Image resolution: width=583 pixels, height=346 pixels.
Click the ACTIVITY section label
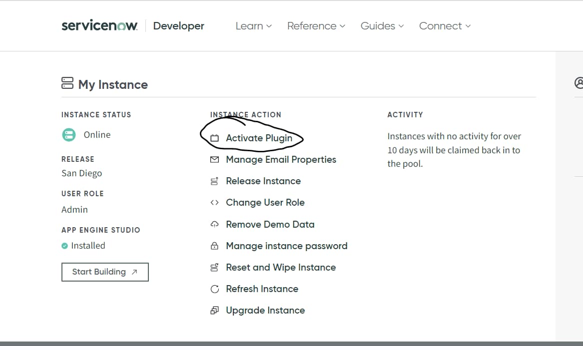coord(405,115)
